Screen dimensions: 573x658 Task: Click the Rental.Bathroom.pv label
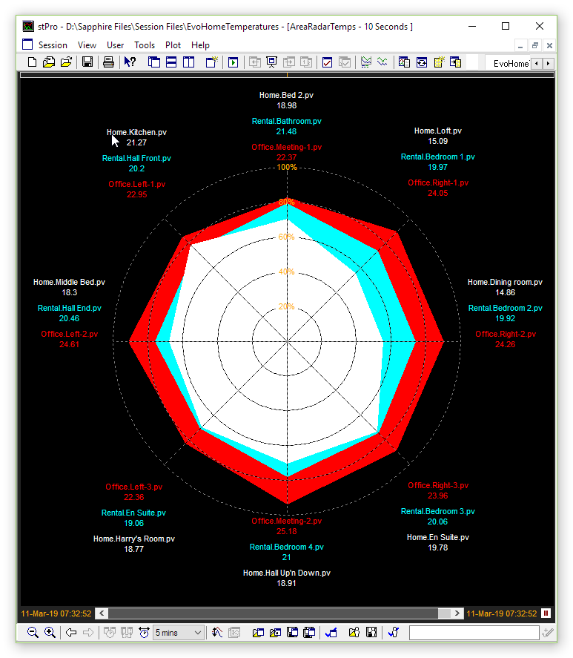pos(286,121)
